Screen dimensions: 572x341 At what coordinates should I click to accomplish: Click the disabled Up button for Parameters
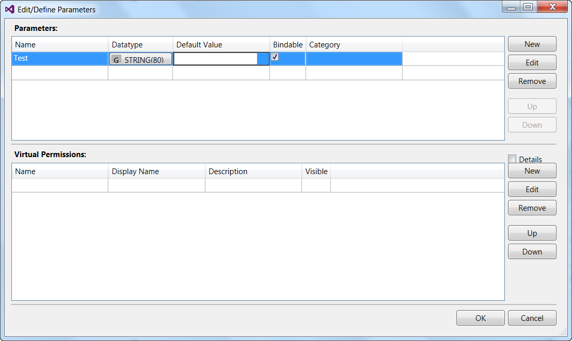(x=532, y=106)
